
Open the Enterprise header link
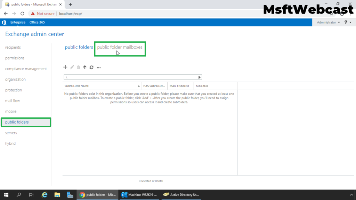pos(18,22)
